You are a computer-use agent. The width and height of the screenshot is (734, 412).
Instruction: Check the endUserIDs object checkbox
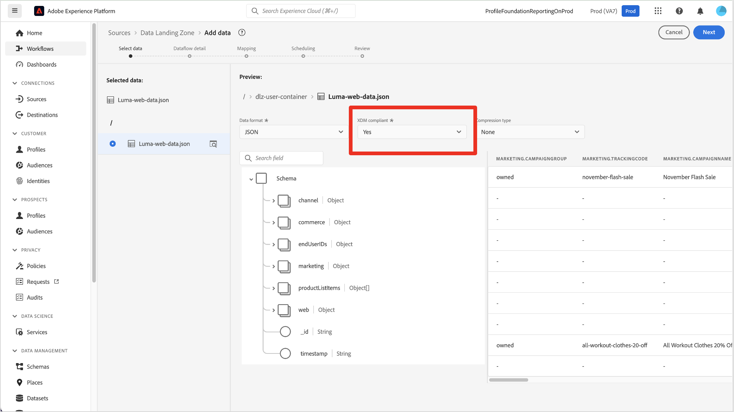coord(284,244)
